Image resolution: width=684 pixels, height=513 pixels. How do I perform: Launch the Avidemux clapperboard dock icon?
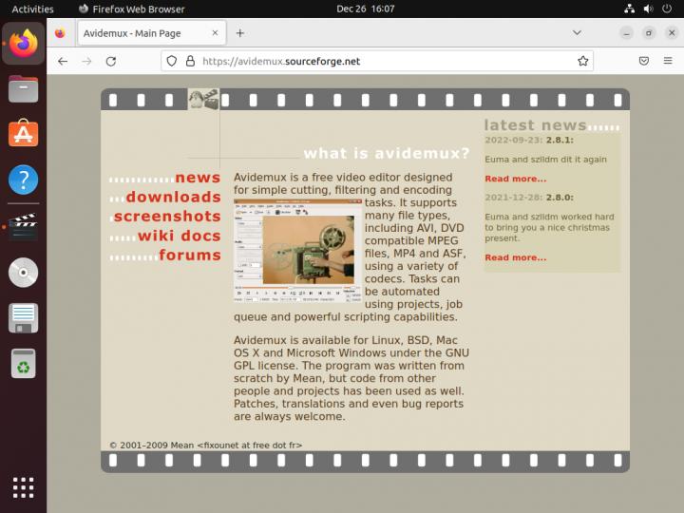click(23, 226)
